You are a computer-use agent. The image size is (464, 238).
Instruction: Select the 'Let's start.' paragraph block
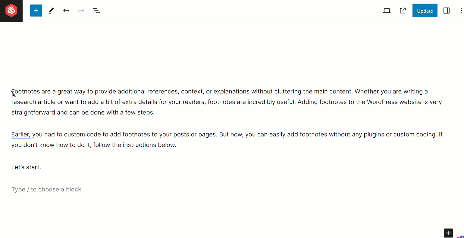[26, 167]
